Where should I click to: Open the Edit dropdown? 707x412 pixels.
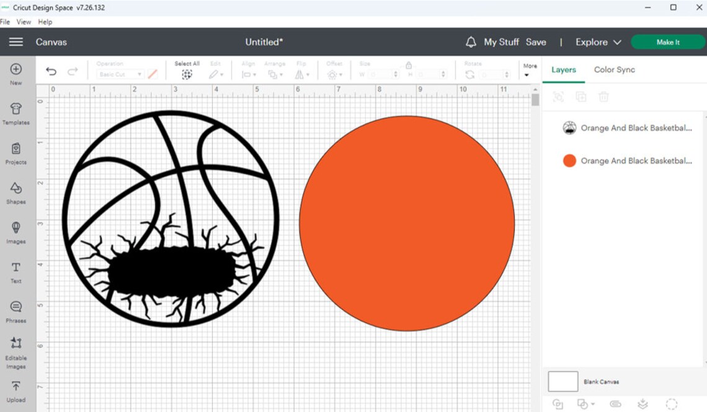point(216,74)
